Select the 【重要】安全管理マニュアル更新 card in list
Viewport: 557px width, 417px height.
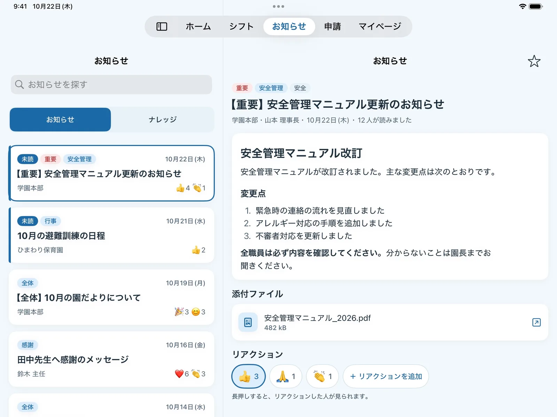point(111,173)
